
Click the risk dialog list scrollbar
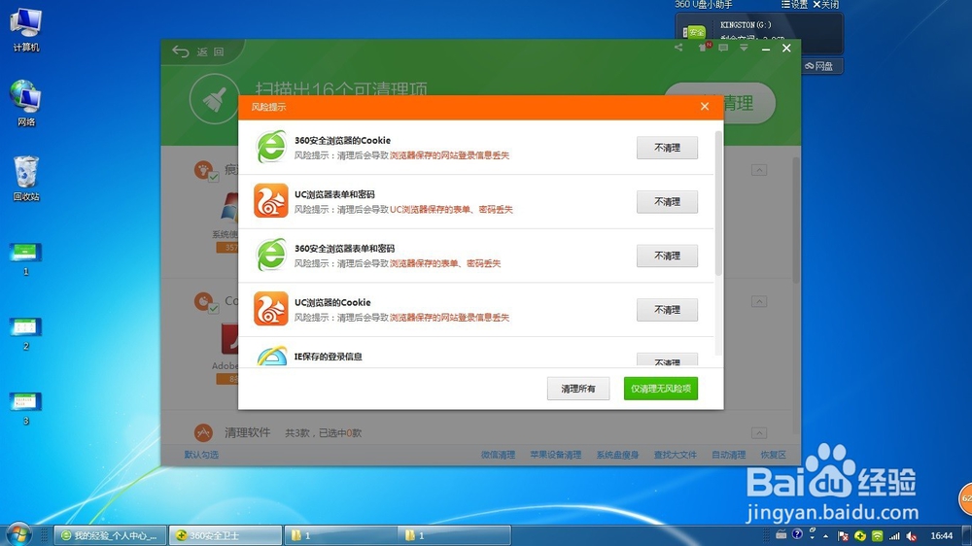point(718,203)
